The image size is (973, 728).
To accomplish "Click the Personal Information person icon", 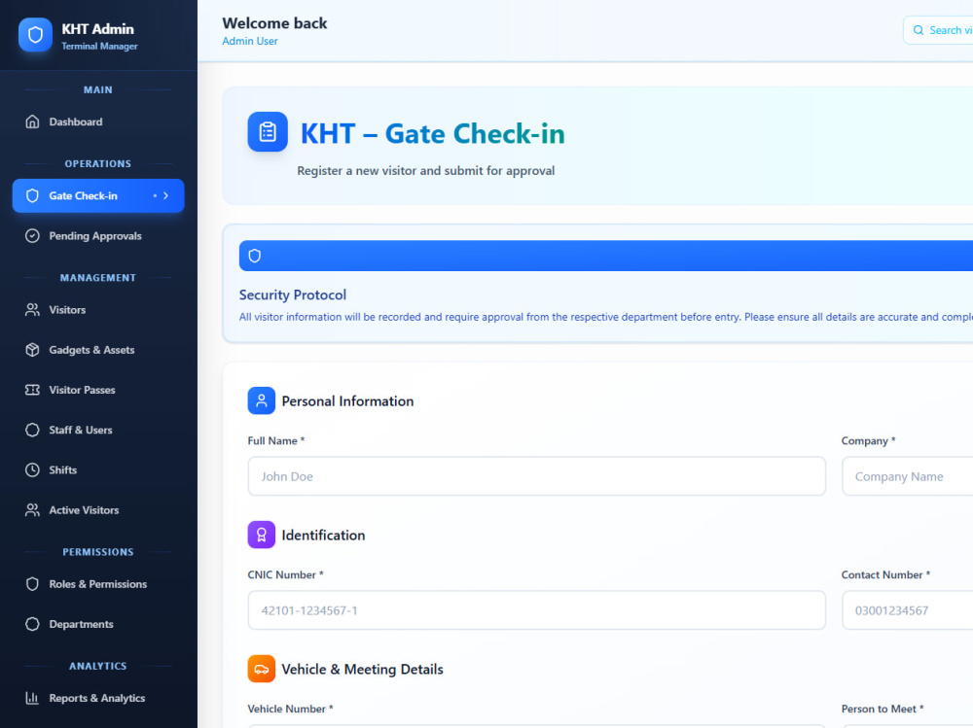I will 261,400.
